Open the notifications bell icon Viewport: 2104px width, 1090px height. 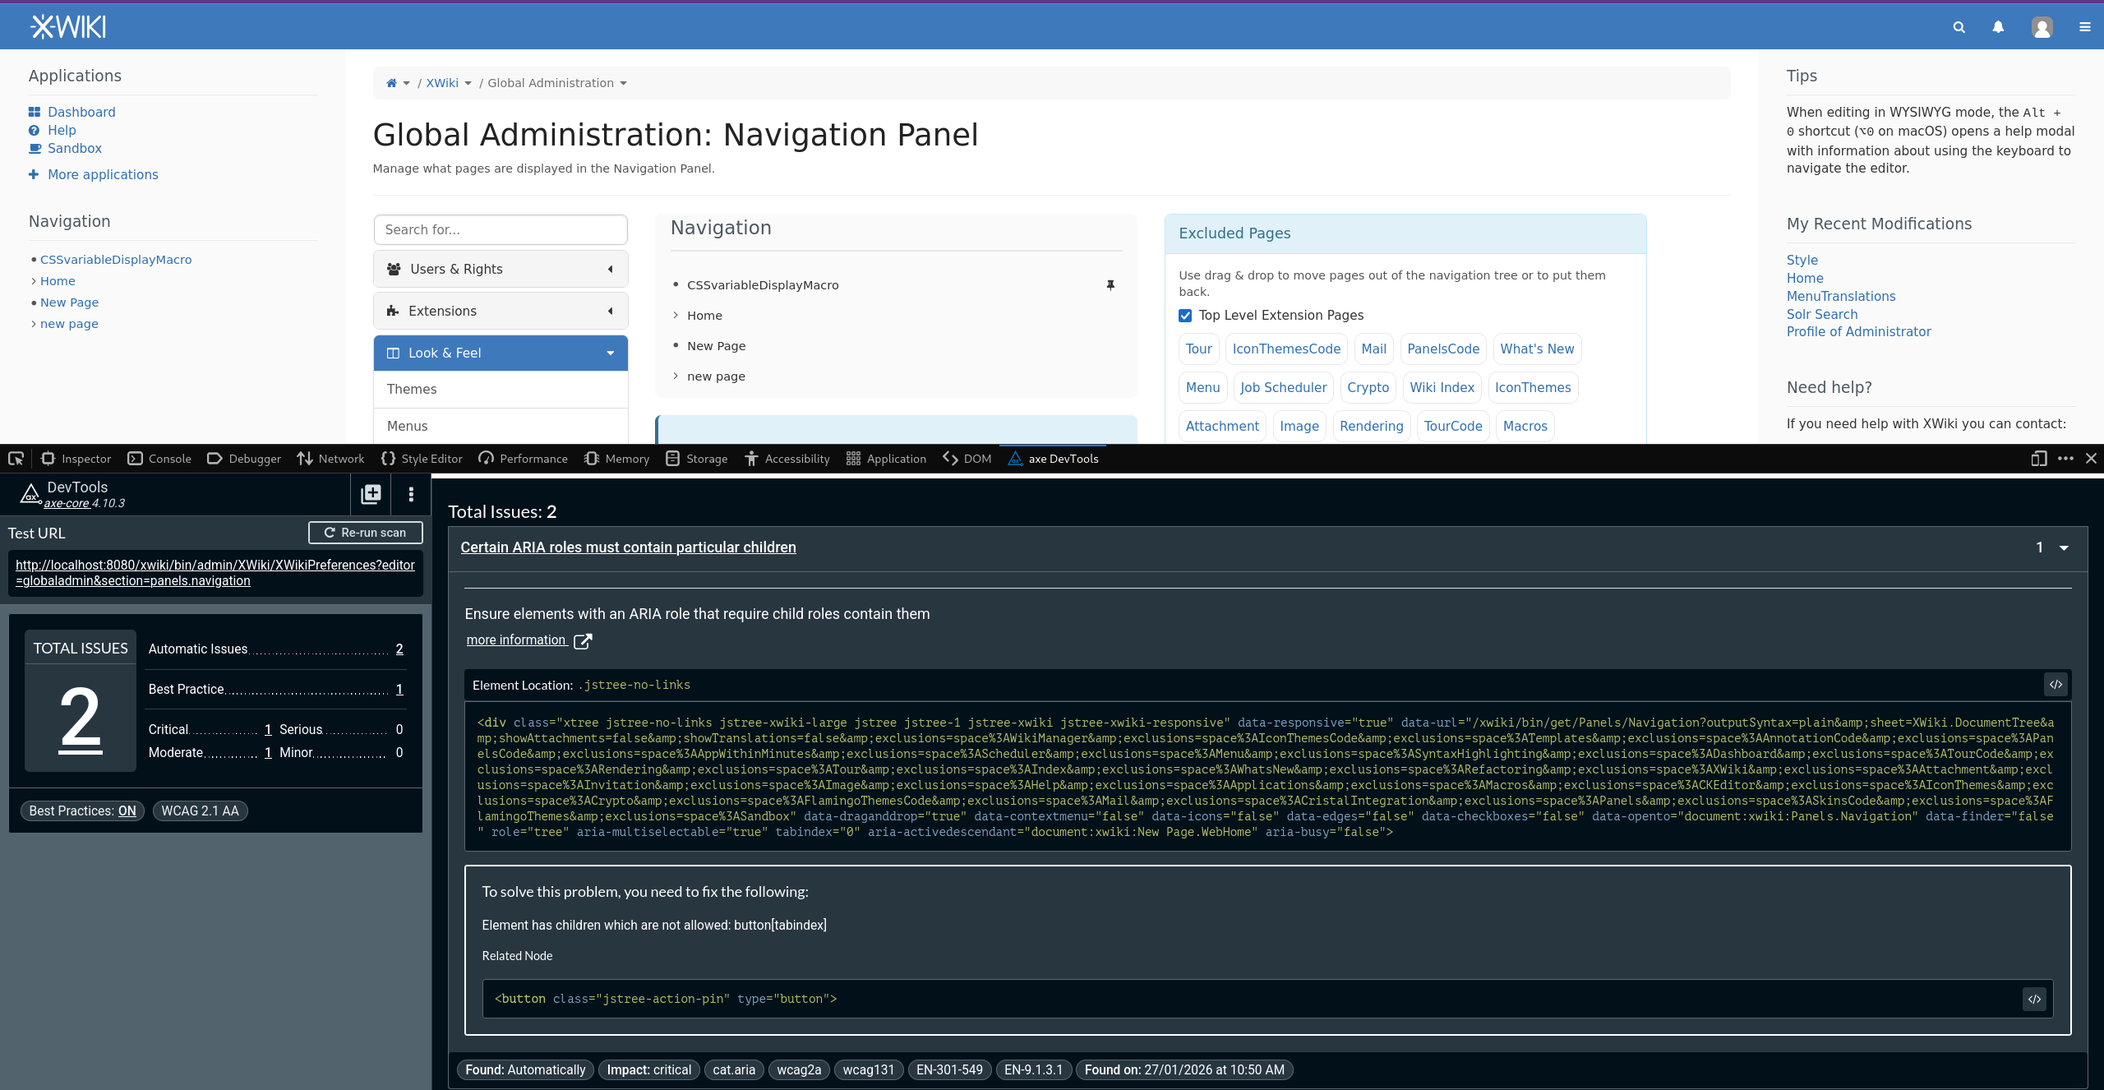pyautogui.click(x=1998, y=27)
